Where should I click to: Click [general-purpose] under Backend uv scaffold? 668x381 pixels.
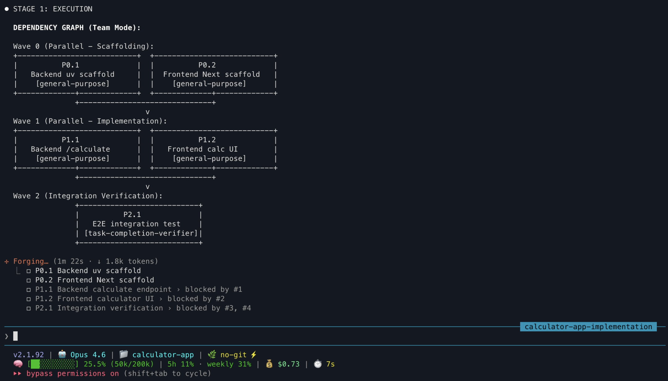click(x=73, y=84)
